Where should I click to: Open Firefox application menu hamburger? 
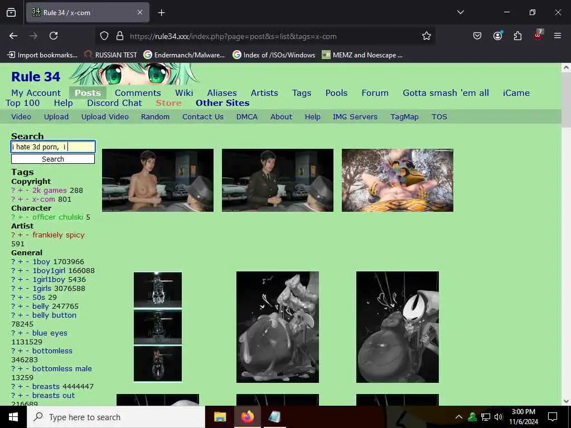tap(558, 36)
